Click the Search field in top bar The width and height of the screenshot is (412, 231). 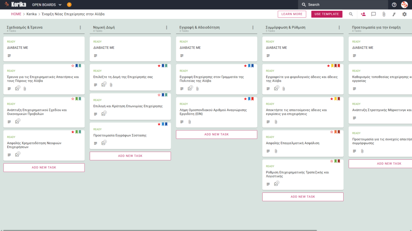(343, 4)
